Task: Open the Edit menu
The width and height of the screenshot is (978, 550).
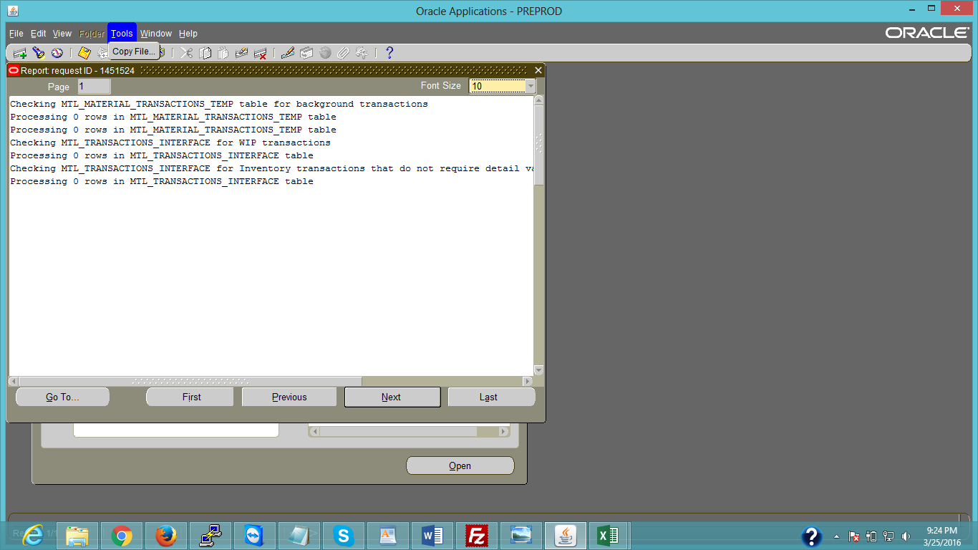Action: click(38, 34)
